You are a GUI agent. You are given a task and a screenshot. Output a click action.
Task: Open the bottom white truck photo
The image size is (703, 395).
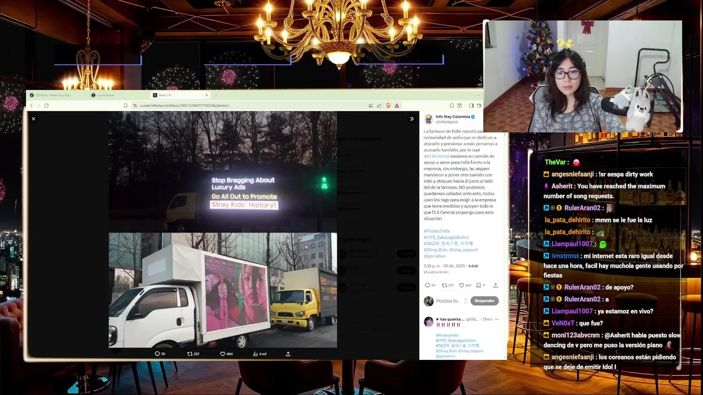(222, 290)
